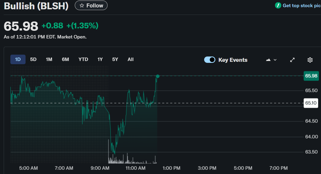Expand chart to full screen
The height and width of the screenshot is (174, 321).
pos(292,60)
